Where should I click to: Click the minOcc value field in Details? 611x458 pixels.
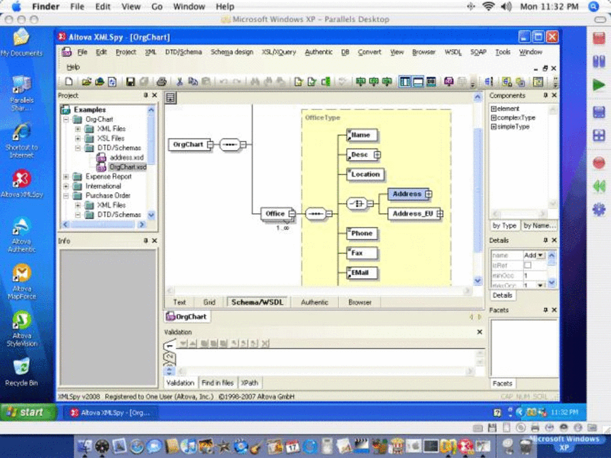(x=535, y=275)
